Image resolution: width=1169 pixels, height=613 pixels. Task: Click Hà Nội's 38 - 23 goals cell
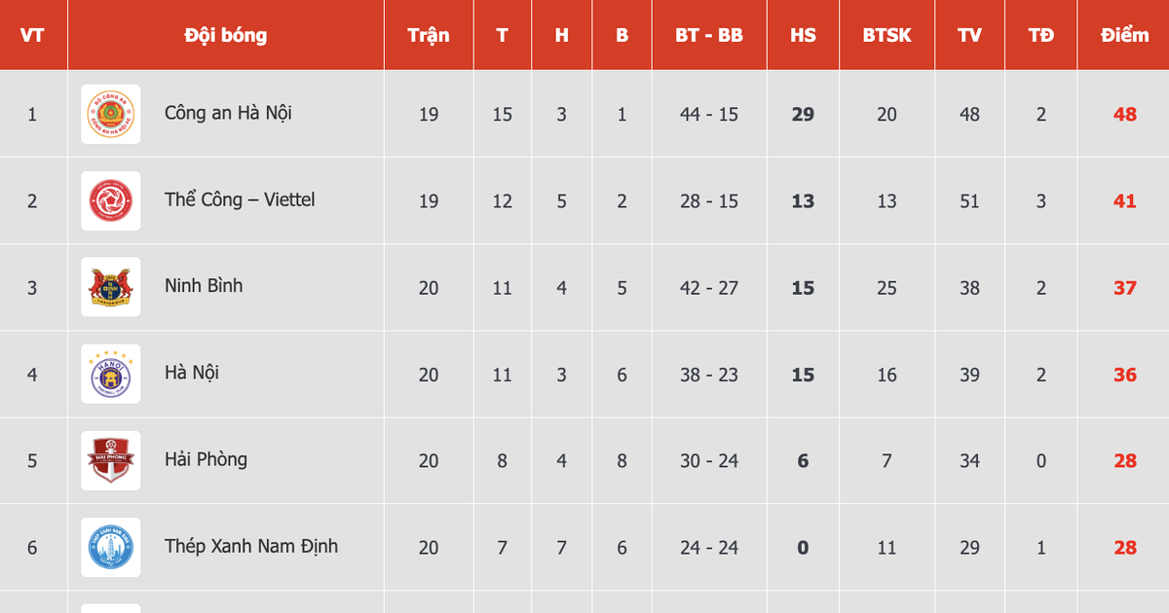pos(709,375)
